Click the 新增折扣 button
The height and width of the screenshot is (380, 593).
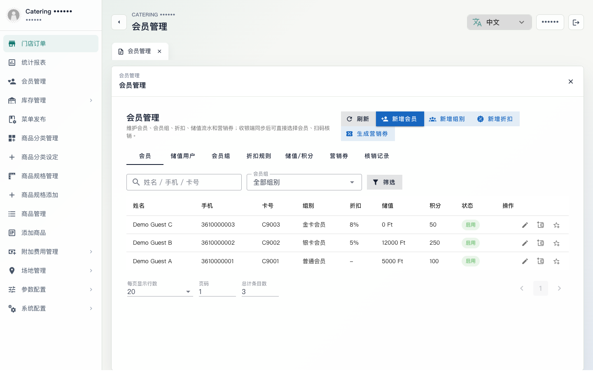(496, 119)
